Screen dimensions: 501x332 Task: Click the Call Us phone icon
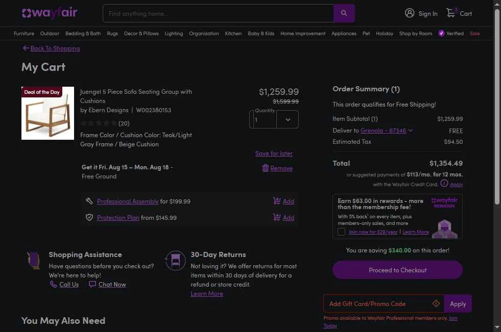pos(53,284)
